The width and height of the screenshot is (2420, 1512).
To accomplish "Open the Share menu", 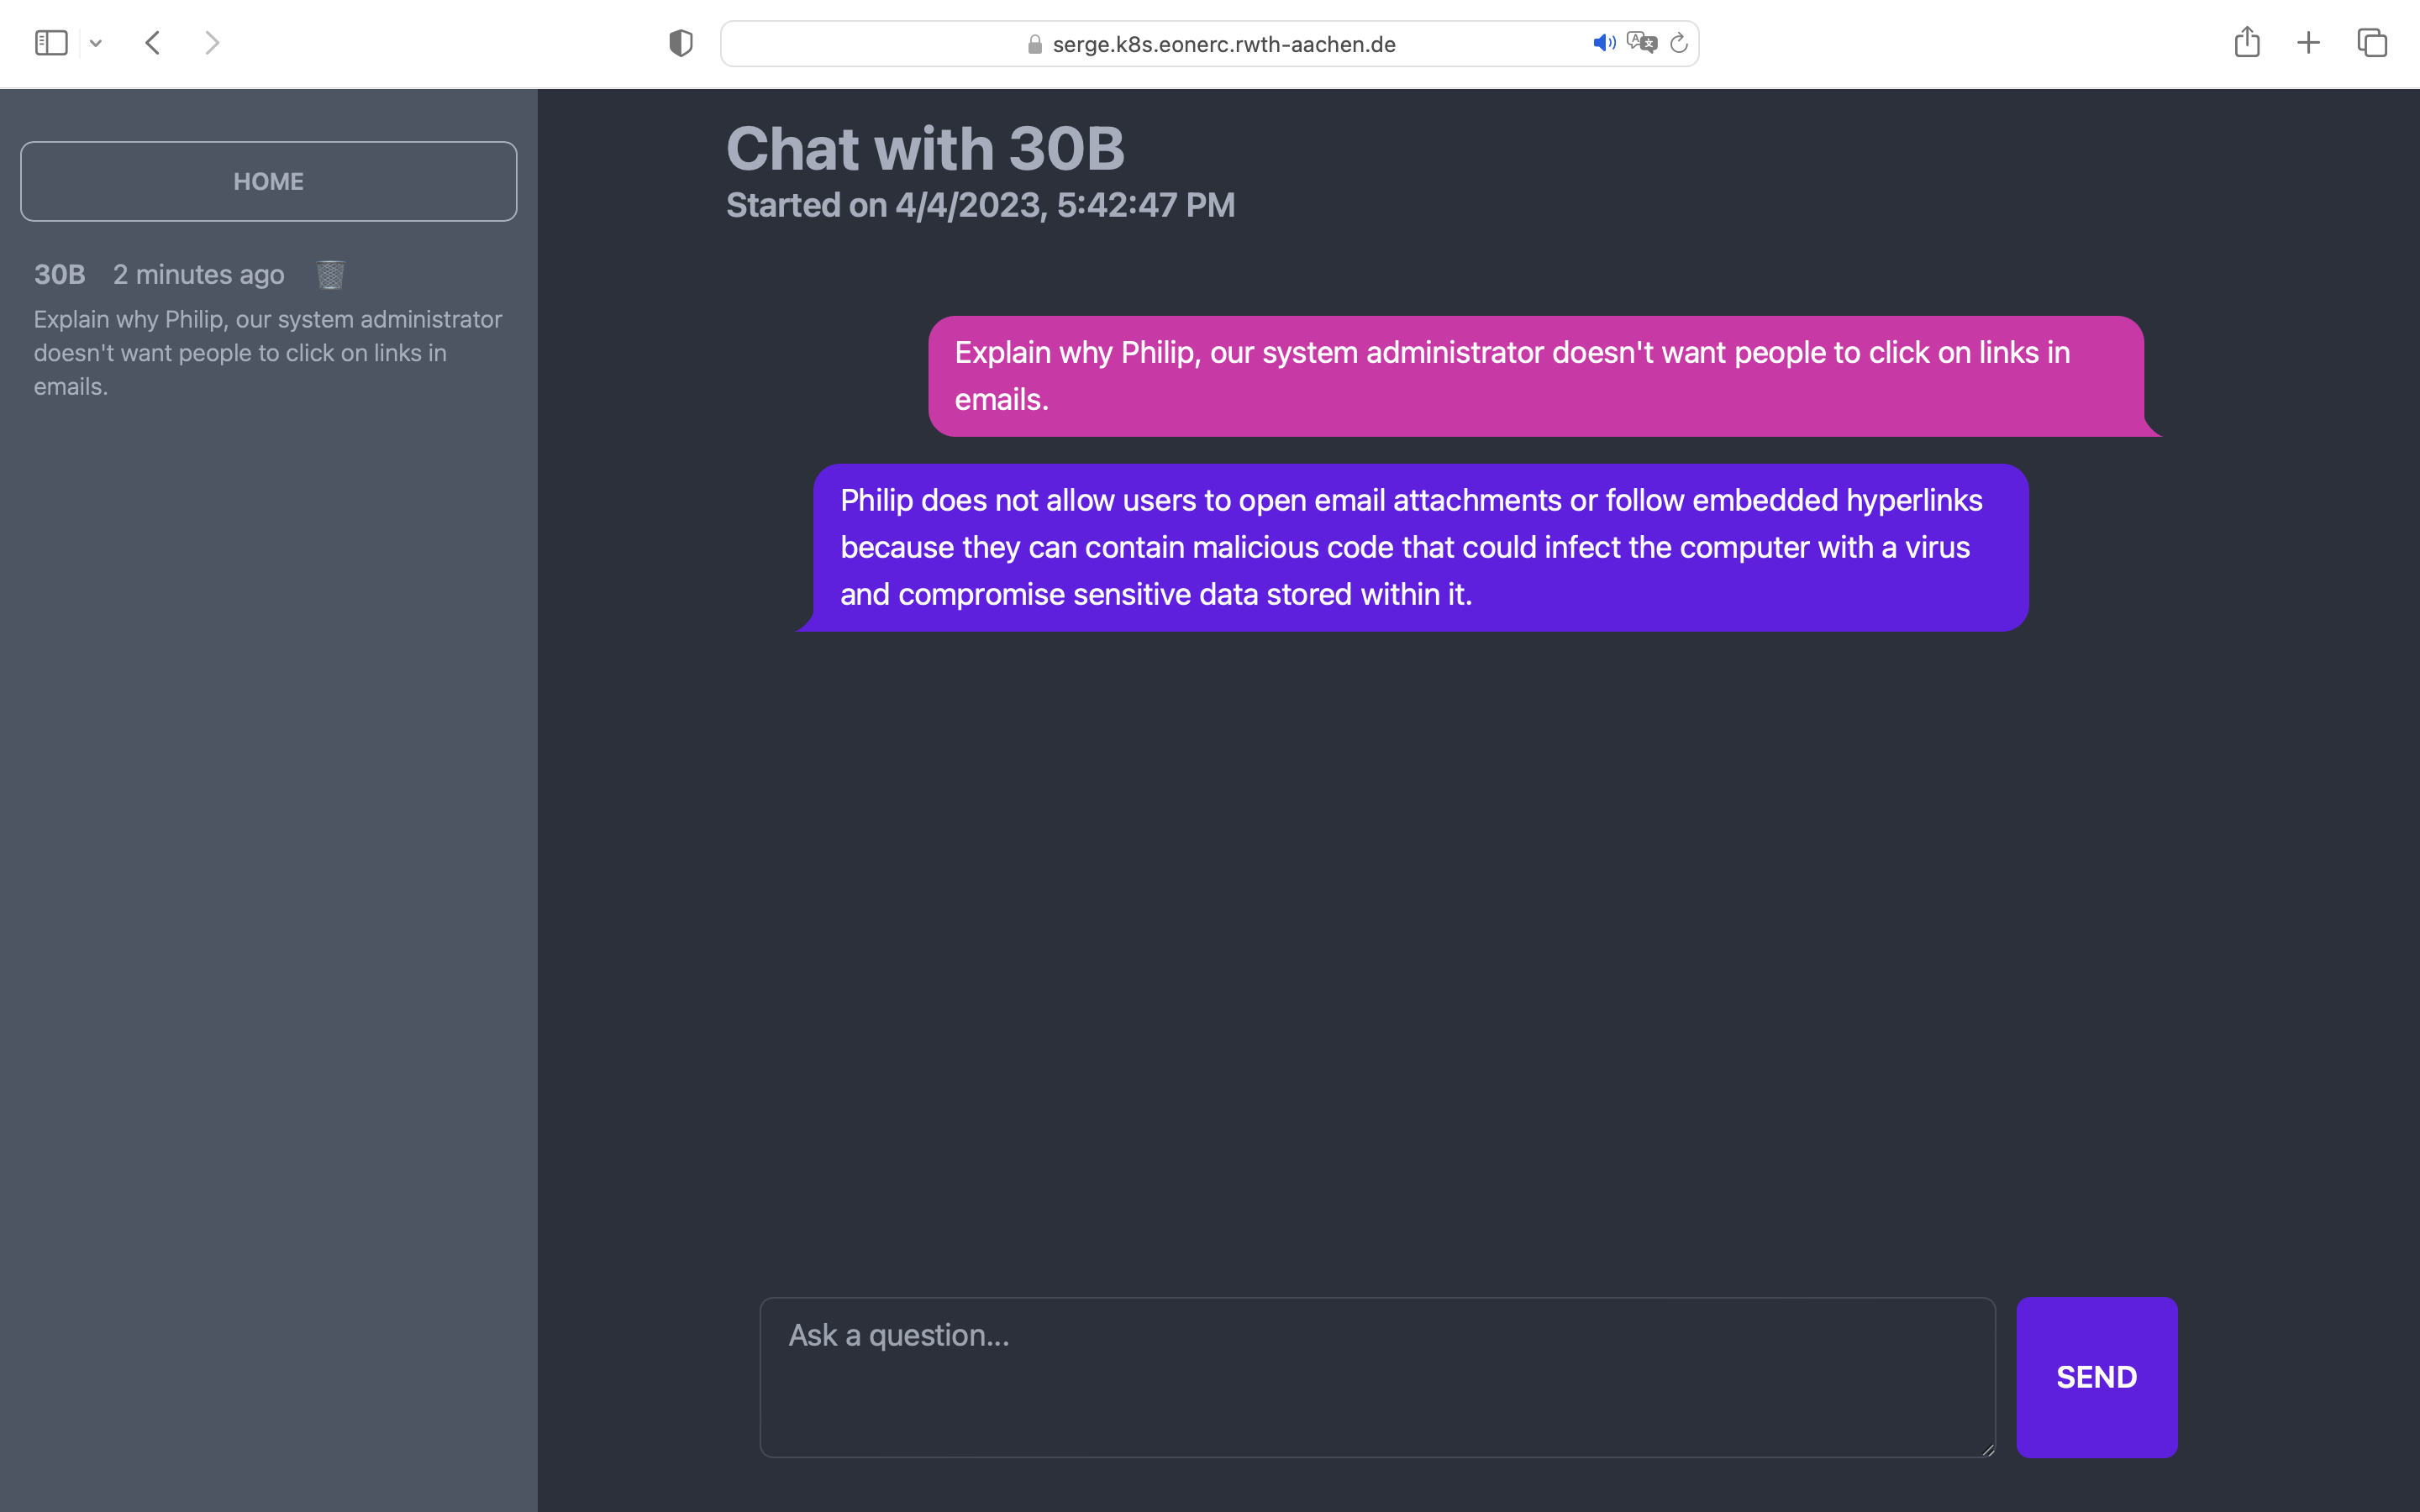I will click(x=2247, y=43).
